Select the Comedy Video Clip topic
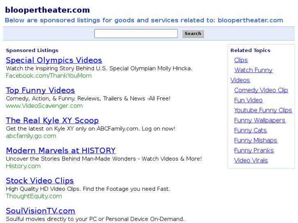Viewport: 298px width, 223px height. [x=261, y=90]
